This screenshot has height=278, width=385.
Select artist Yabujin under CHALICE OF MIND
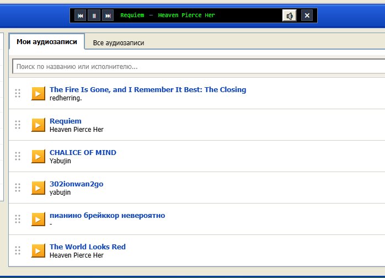(x=60, y=161)
